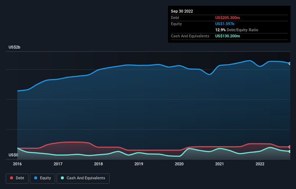This screenshot has height=189, width=296.
Task: Click the blue Equity endpoint marker
Action: pos(290,64)
